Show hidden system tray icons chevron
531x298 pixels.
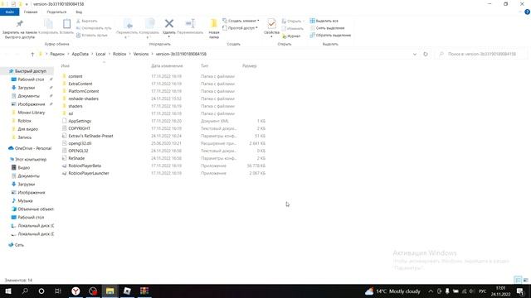[x=431, y=291]
